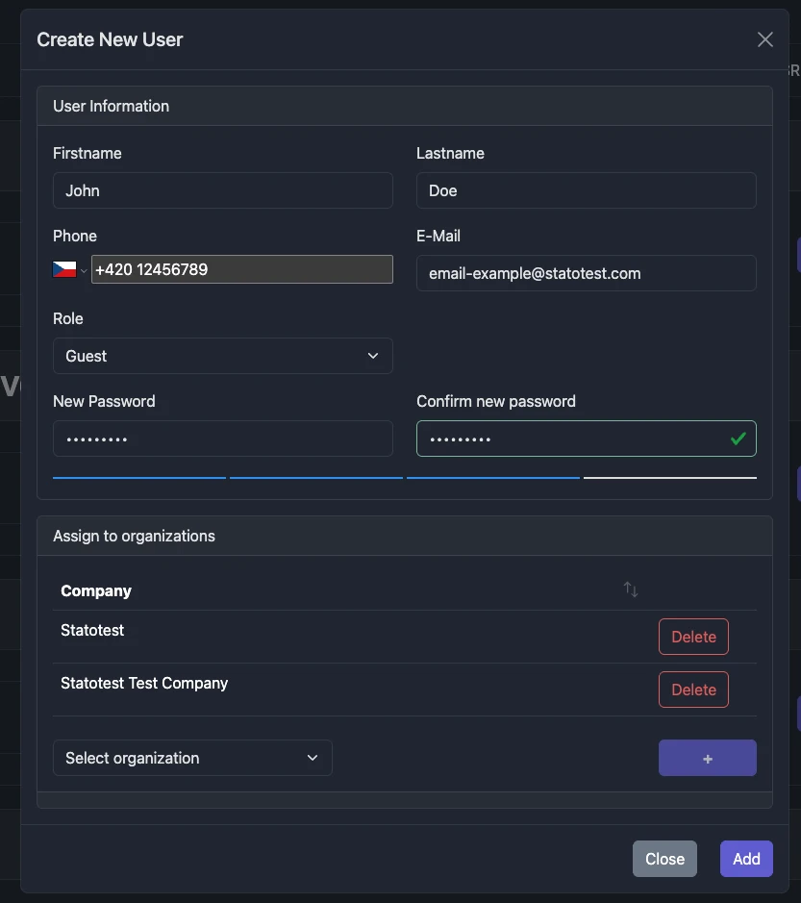Screen dimensions: 801x903
Task: Click the green checkmark validation icon
Action: pos(738,439)
